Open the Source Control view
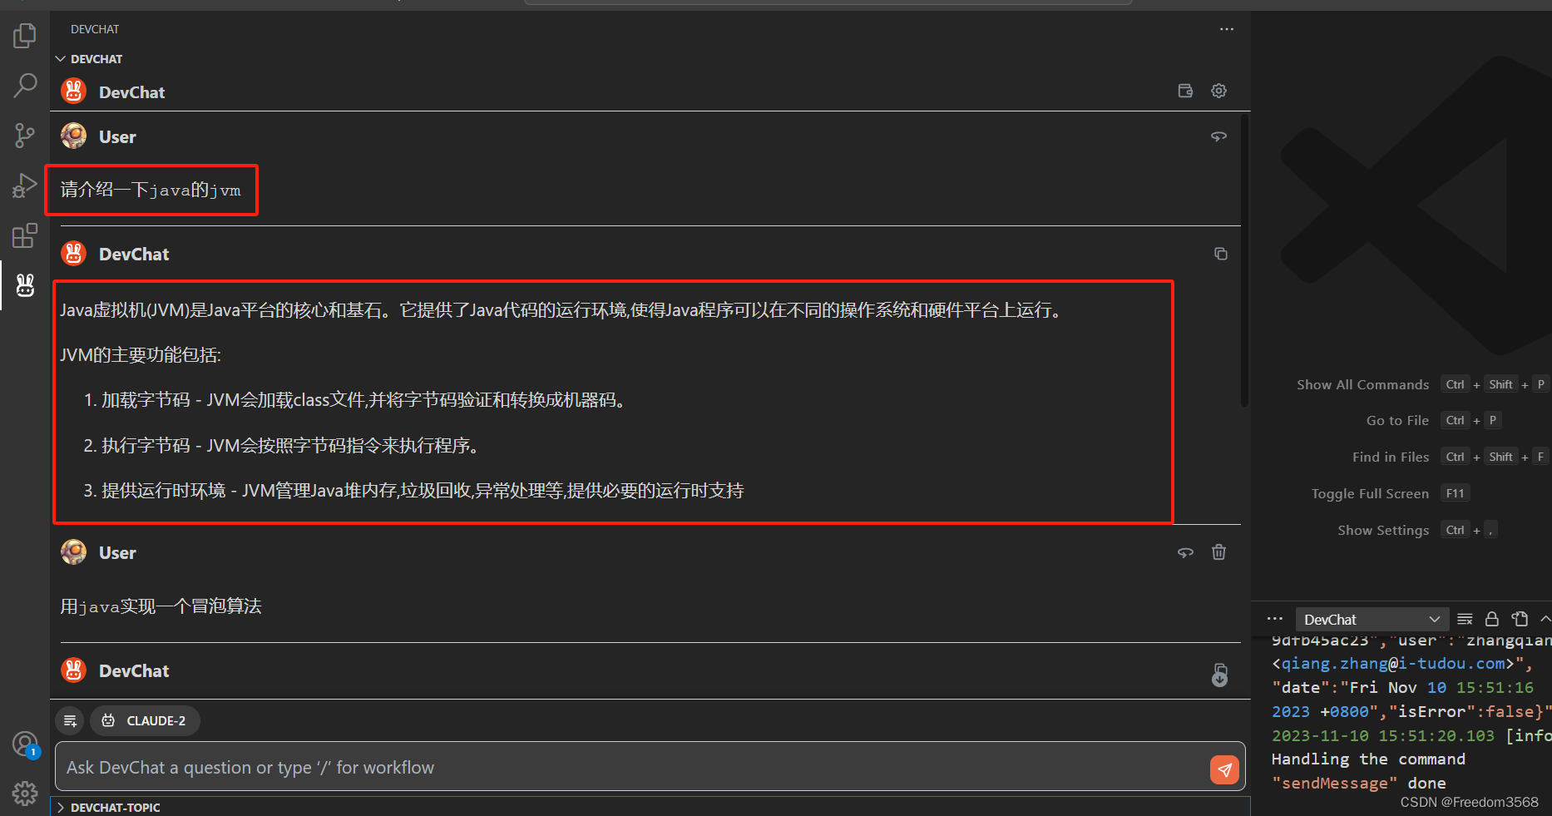 click(x=25, y=135)
